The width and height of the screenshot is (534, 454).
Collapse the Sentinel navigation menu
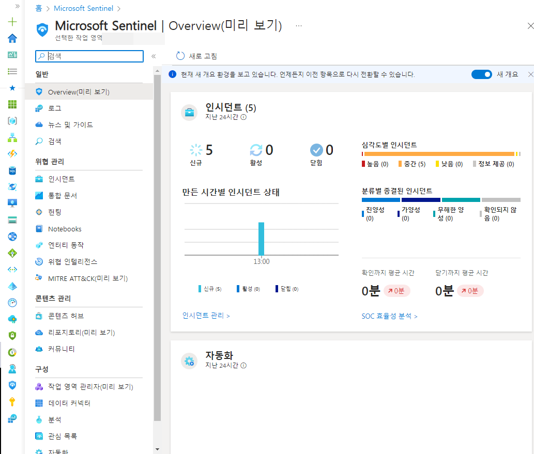point(154,56)
